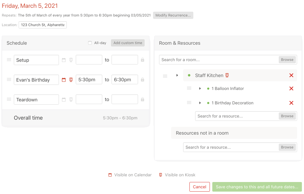Browse rooms next to room search
Image resolution: width=304 pixels, height=194 pixels.
tap(287, 60)
